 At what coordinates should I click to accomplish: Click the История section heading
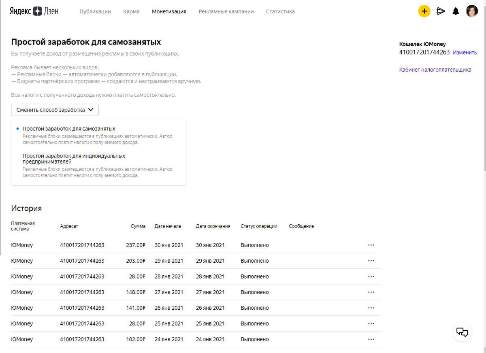[x=26, y=208]
